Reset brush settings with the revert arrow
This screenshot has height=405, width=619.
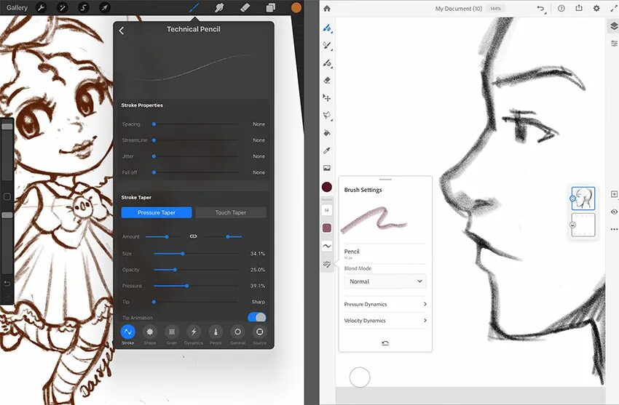(385, 343)
